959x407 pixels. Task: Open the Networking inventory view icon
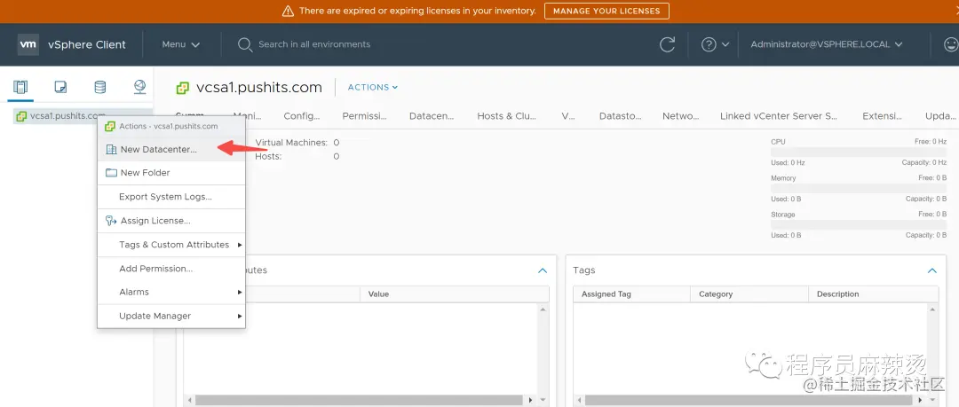pyautogui.click(x=140, y=88)
